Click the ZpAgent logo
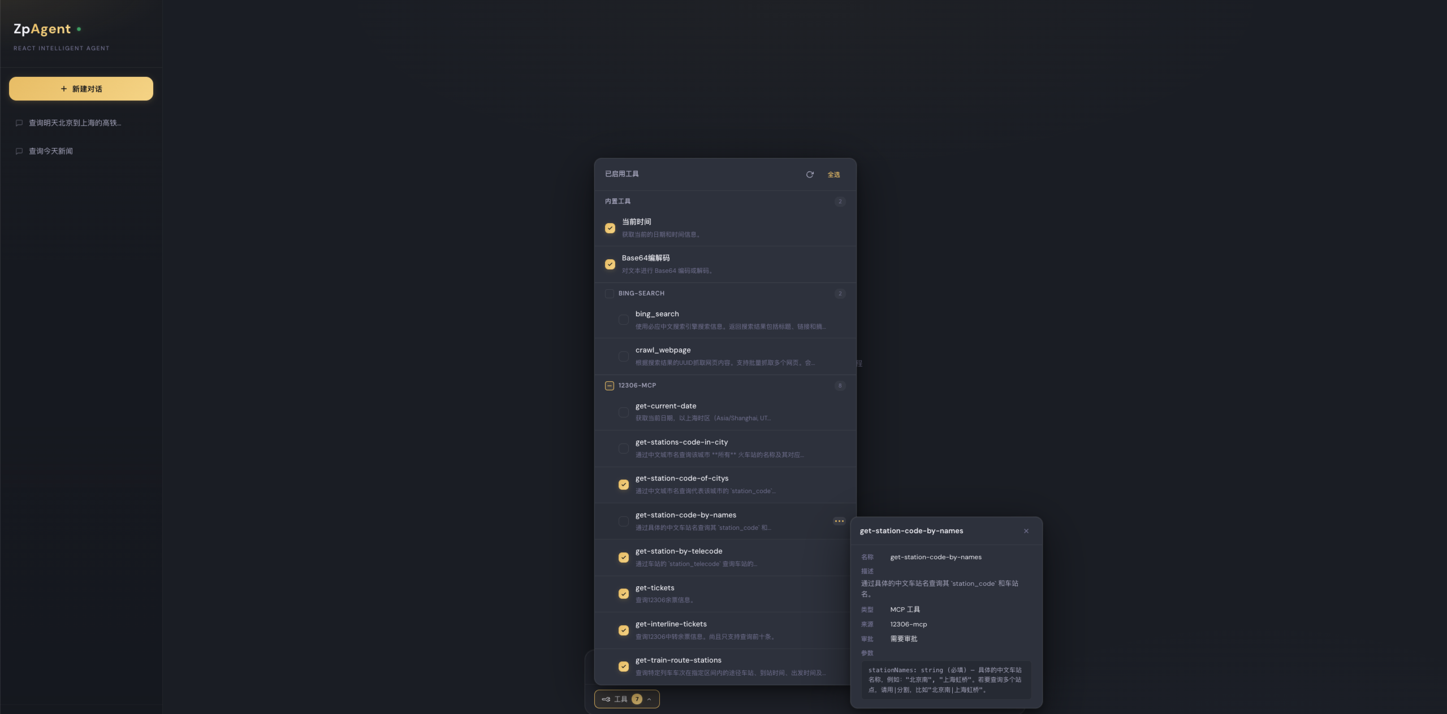This screenshot has height=714, width=1447. coord(42,29)
